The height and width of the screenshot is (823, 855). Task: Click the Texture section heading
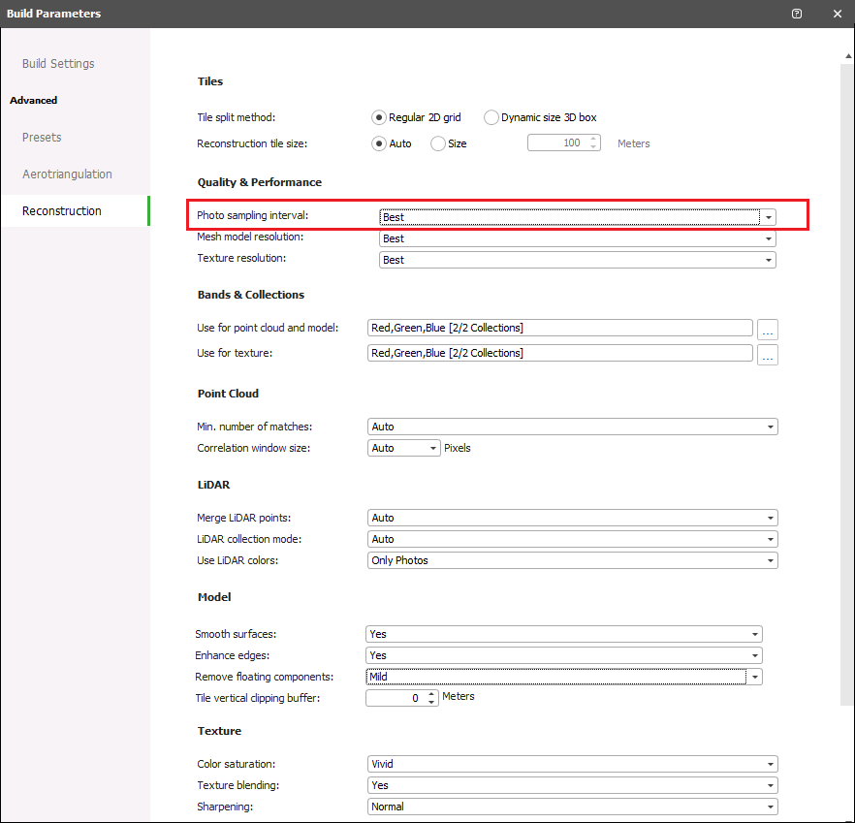click(219, 731)
